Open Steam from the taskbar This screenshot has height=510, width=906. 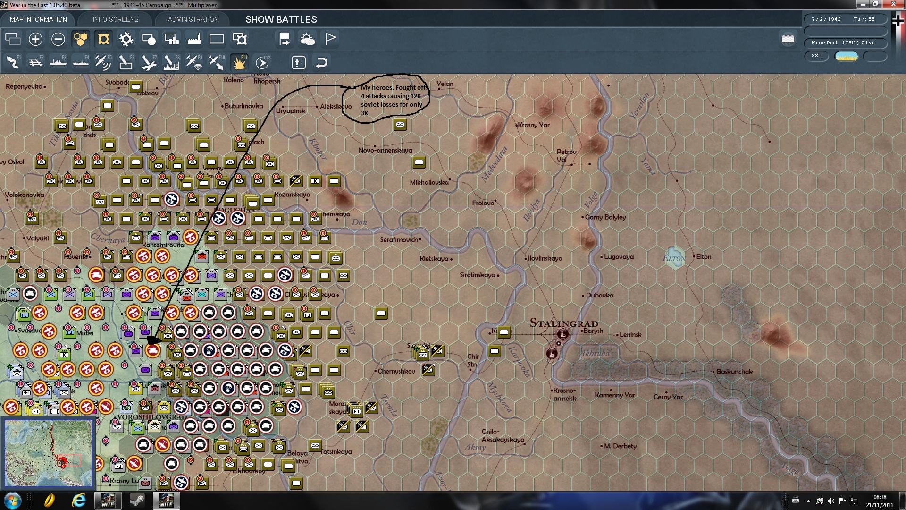(137, 501)
